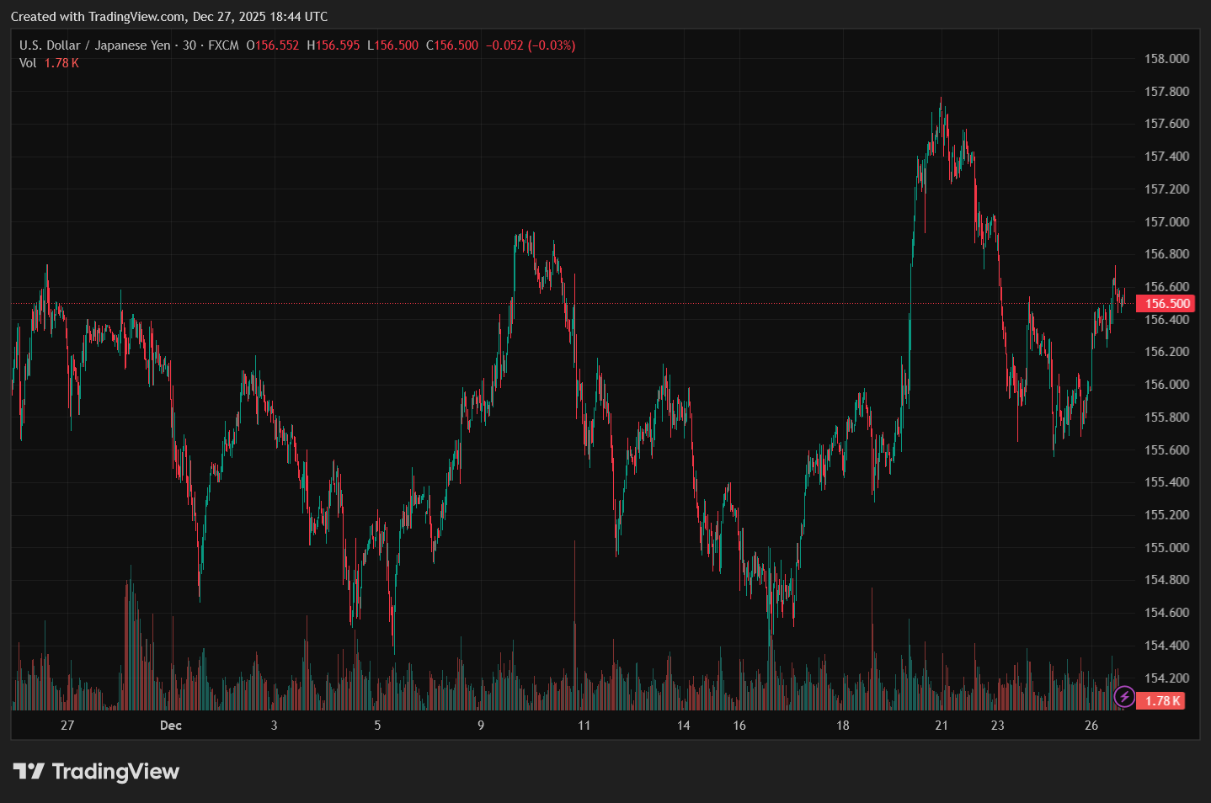Select the Dec label on time axis
Screen dimensions: 1211x803
point(171,725)
